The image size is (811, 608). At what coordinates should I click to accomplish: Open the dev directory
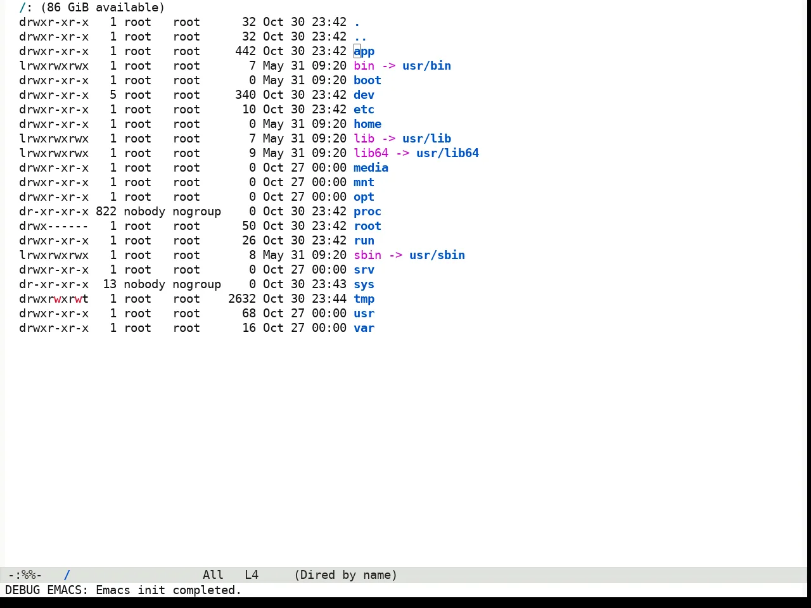(364, 95)
